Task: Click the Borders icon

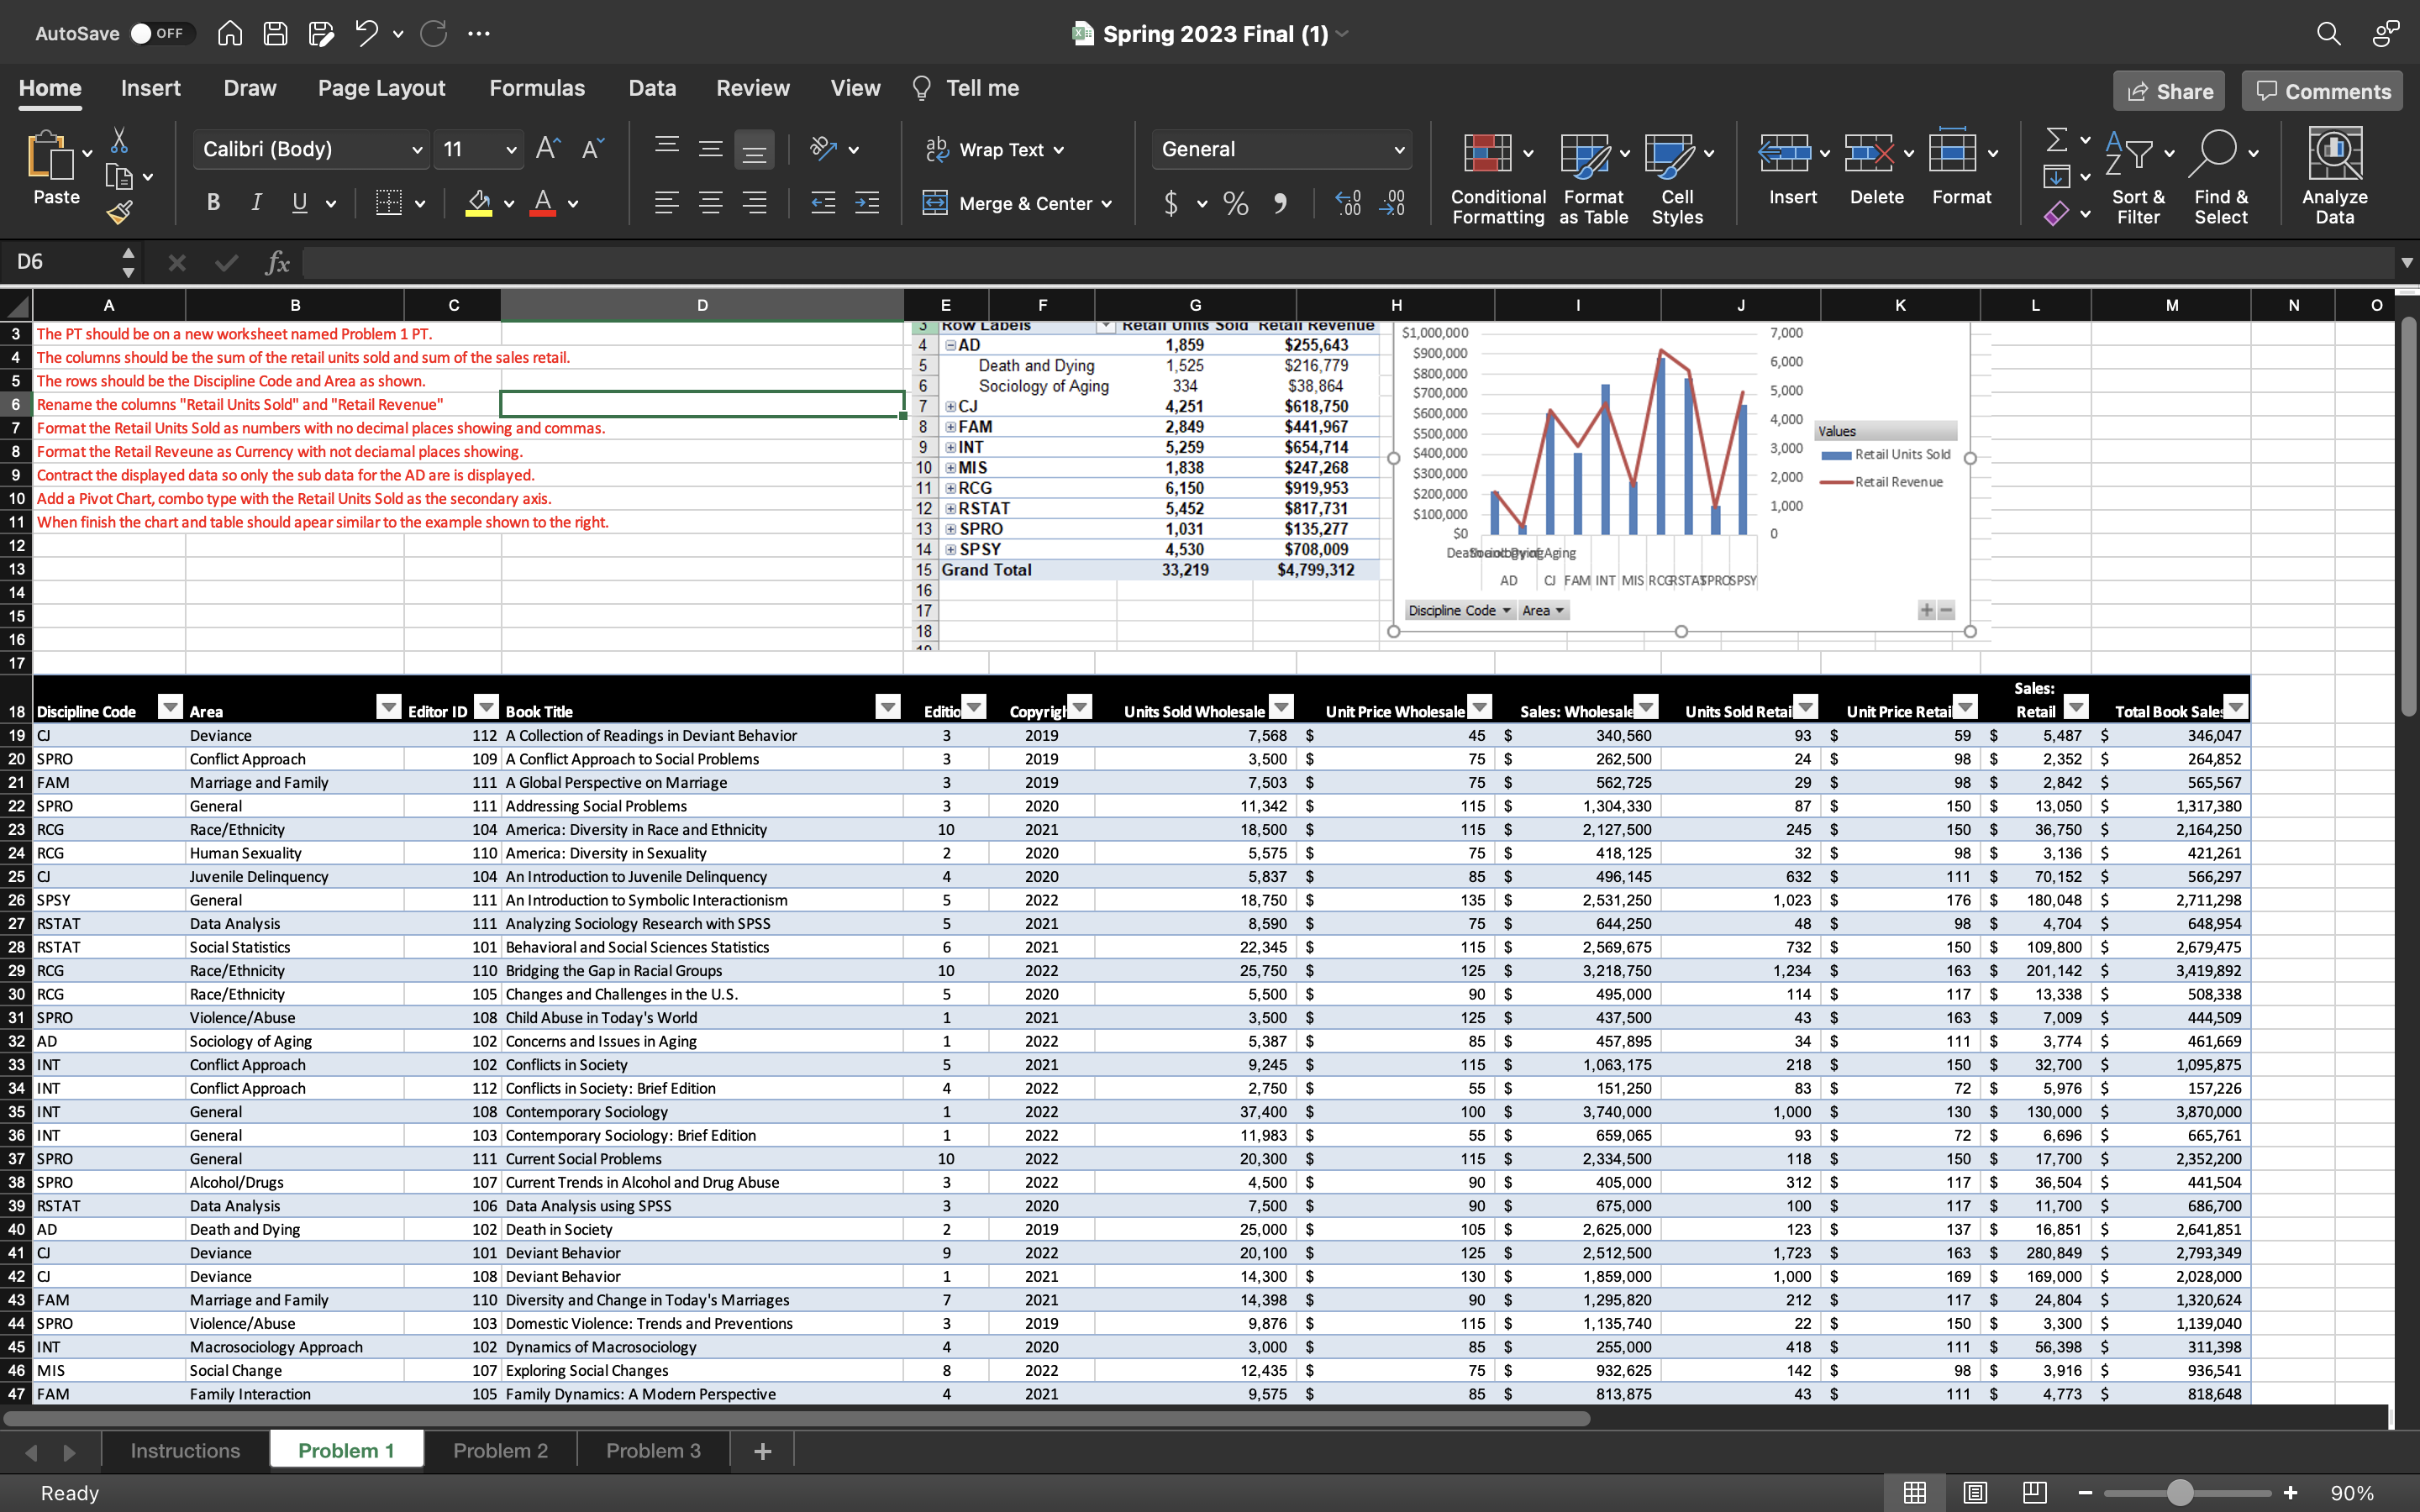Action: pyautogui.click(x=388, y=203)
